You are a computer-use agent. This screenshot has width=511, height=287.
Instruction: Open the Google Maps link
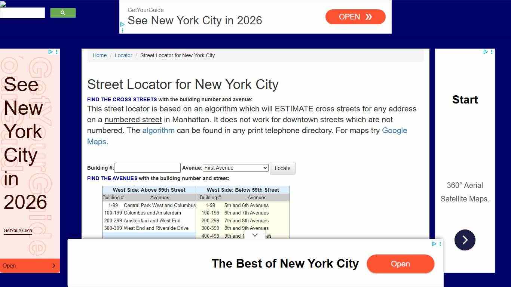click(394, 130)
